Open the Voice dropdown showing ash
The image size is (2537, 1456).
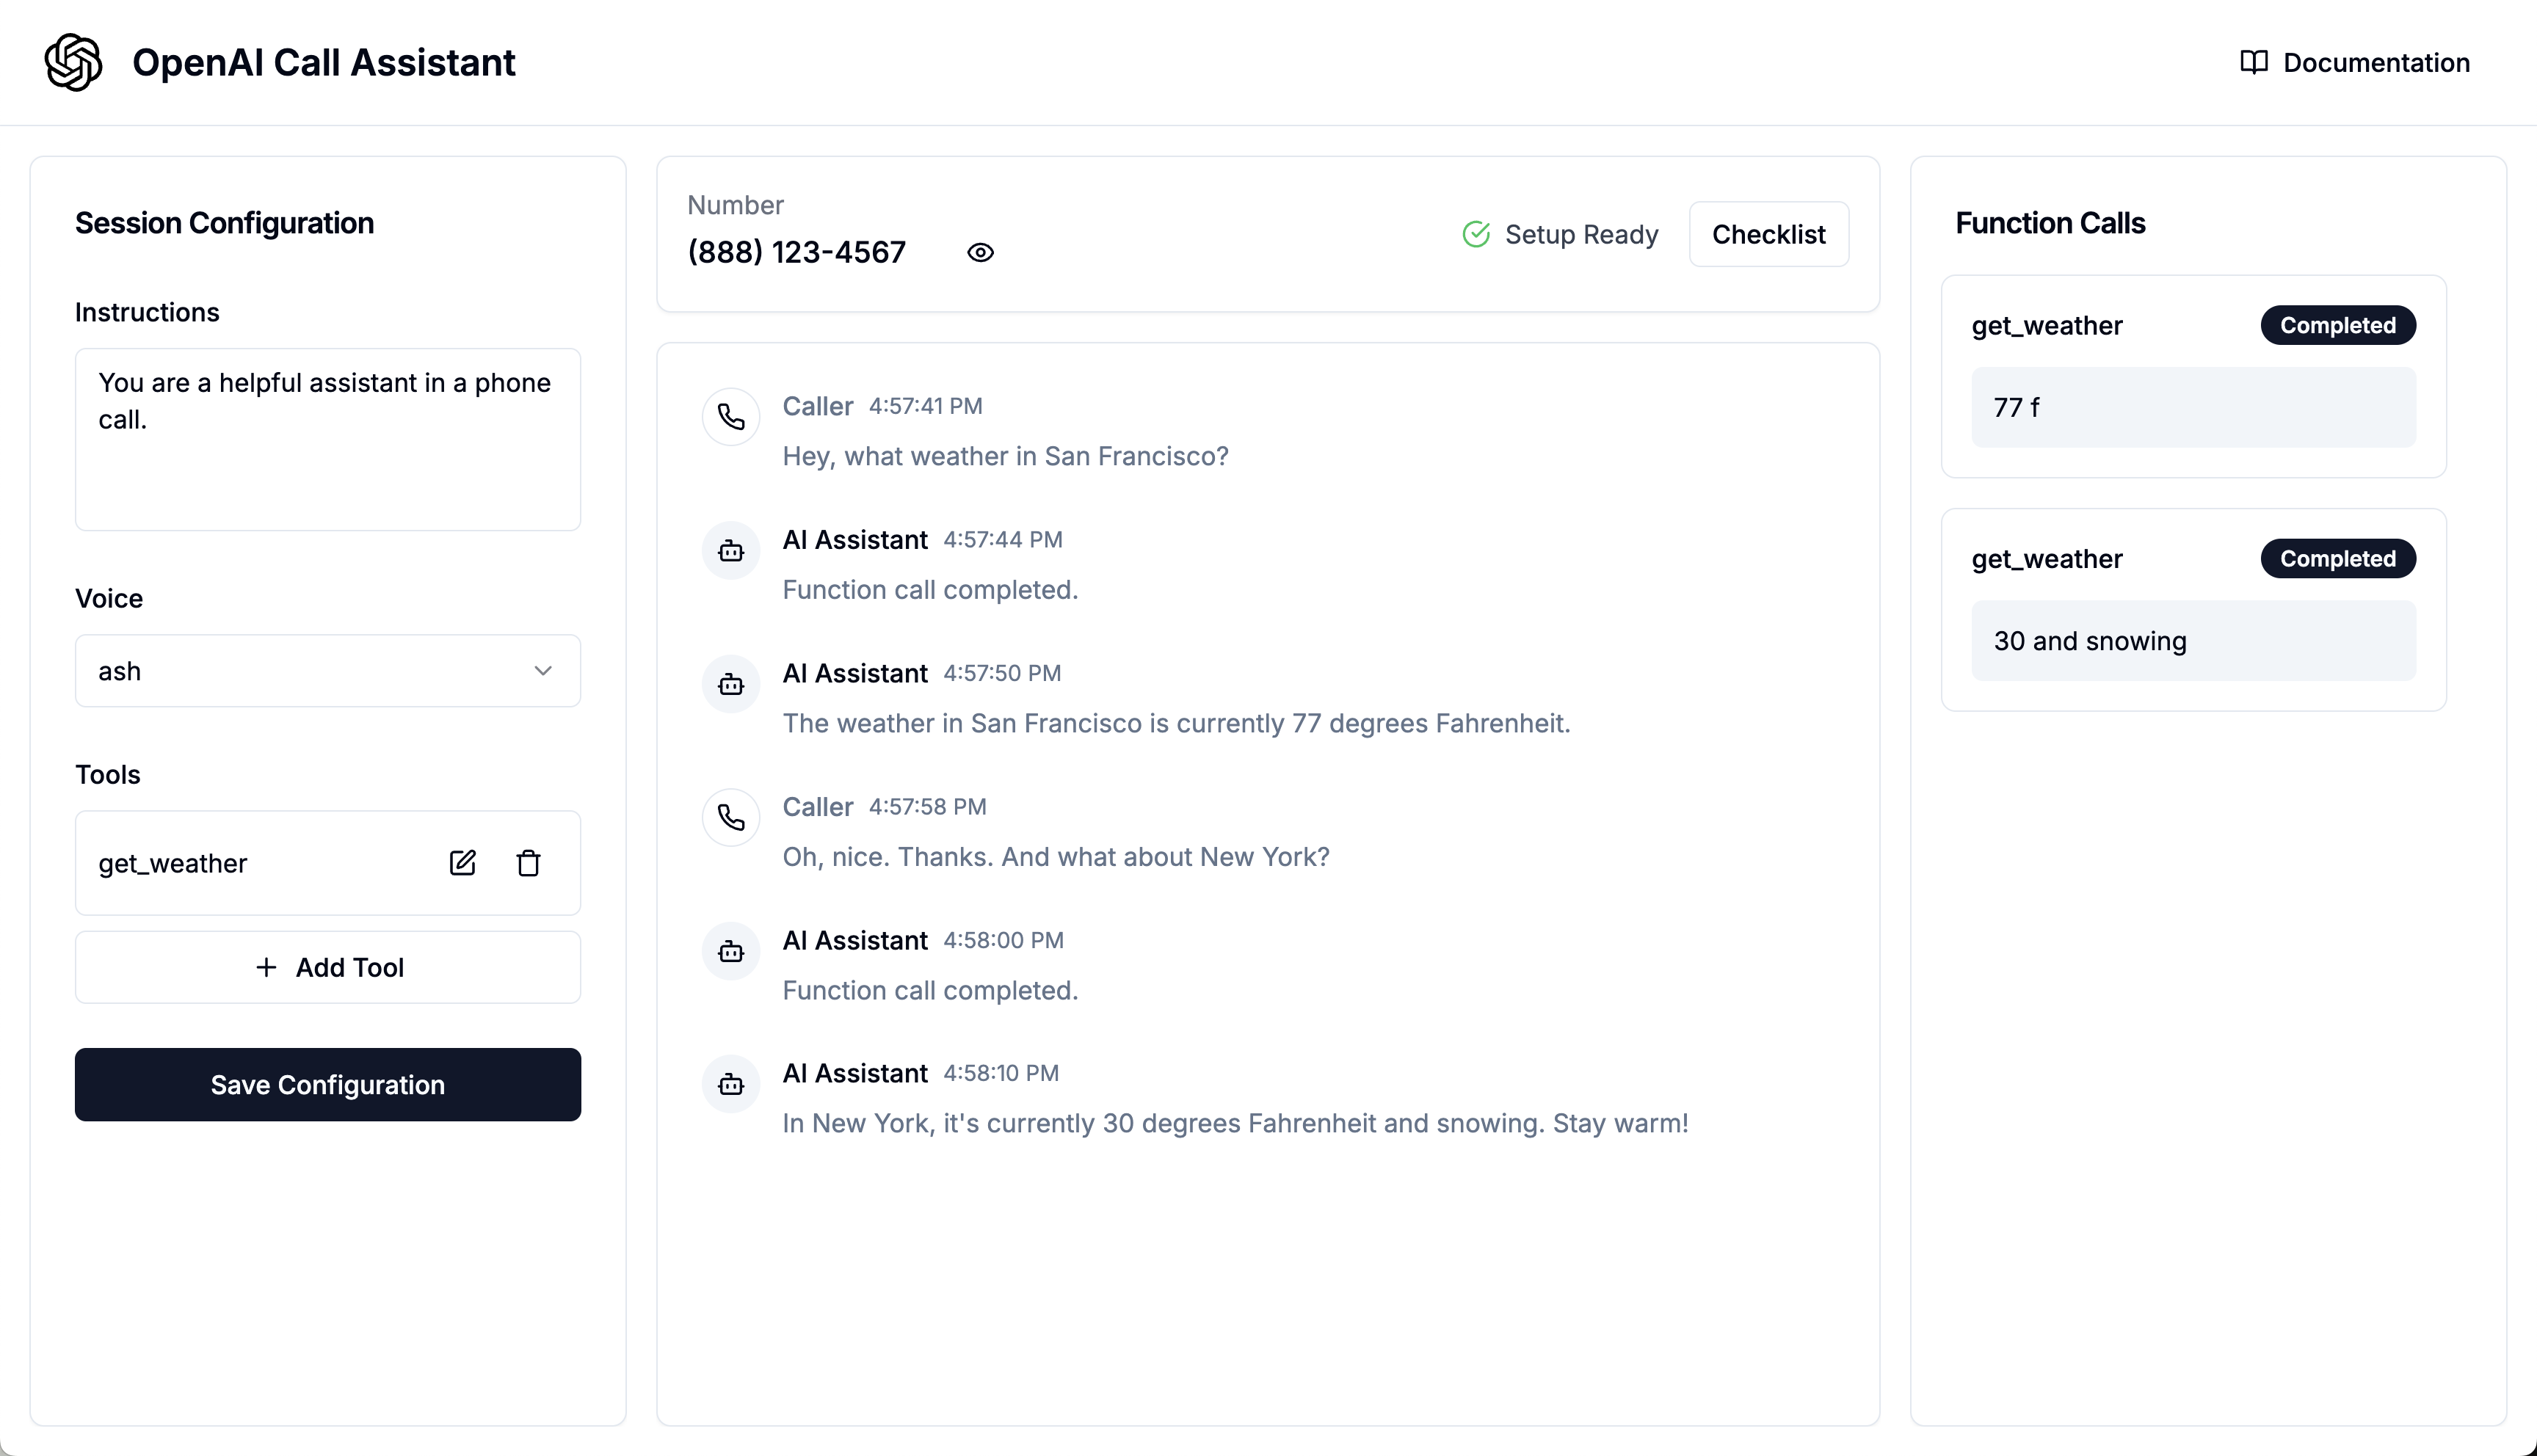click(327, 670)
